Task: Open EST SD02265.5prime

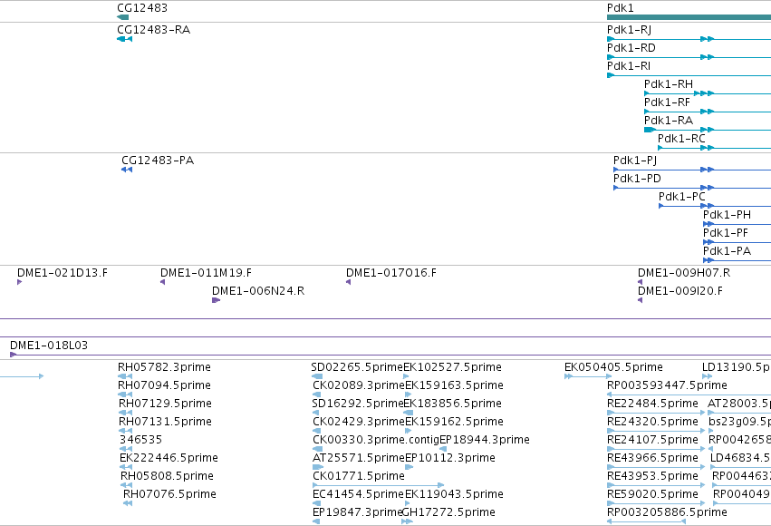Action: click(357, 367)
